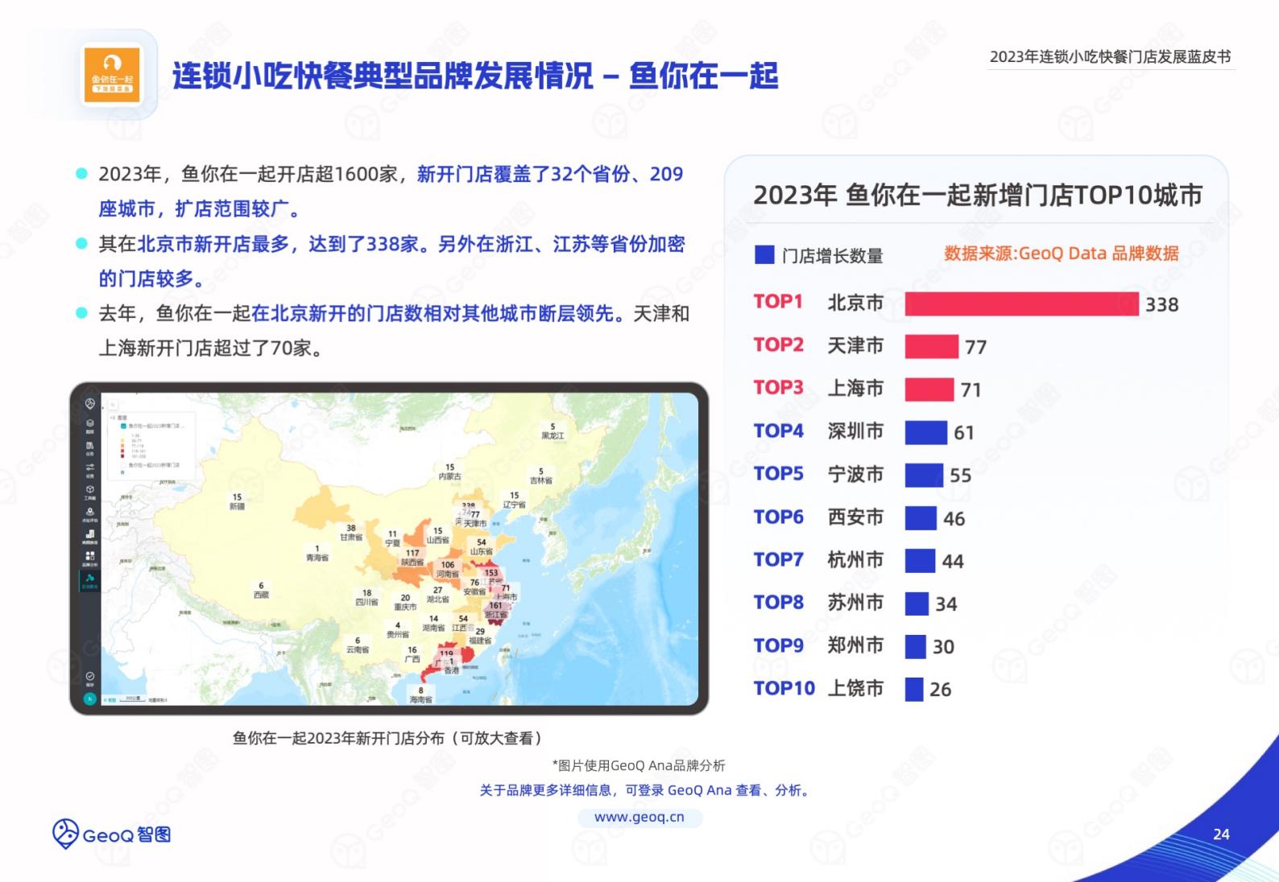1279x882 pixels.
Task: Click the GeoQ 智图 footer logo
Action: click(x=112, y=834)
